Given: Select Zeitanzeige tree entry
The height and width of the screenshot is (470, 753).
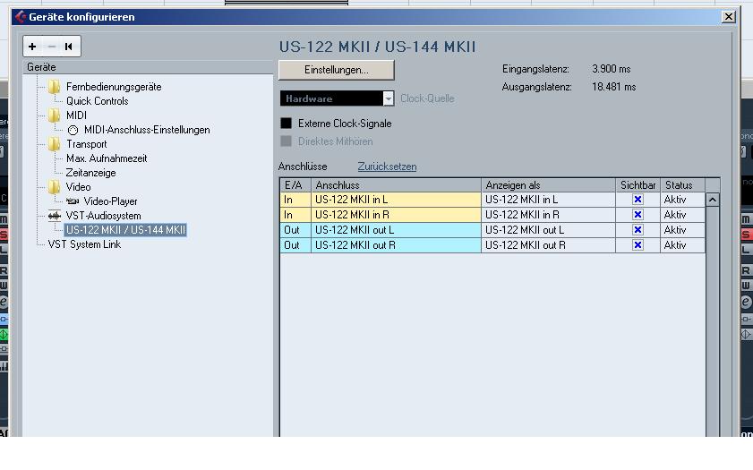Looking at the screenshot, I should point(90,173).
